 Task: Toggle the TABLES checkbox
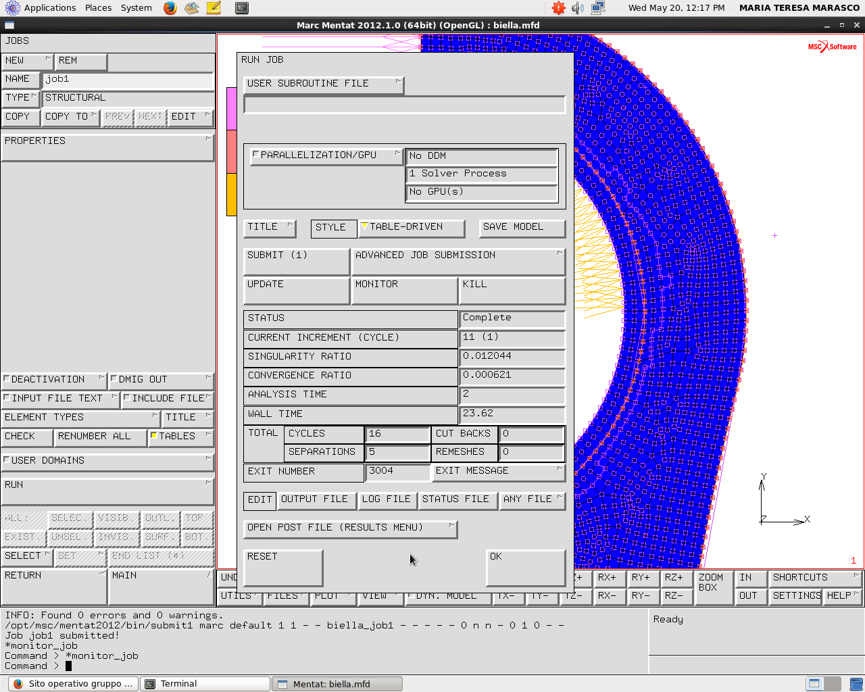pyautogui.click(x=153, y=436)
